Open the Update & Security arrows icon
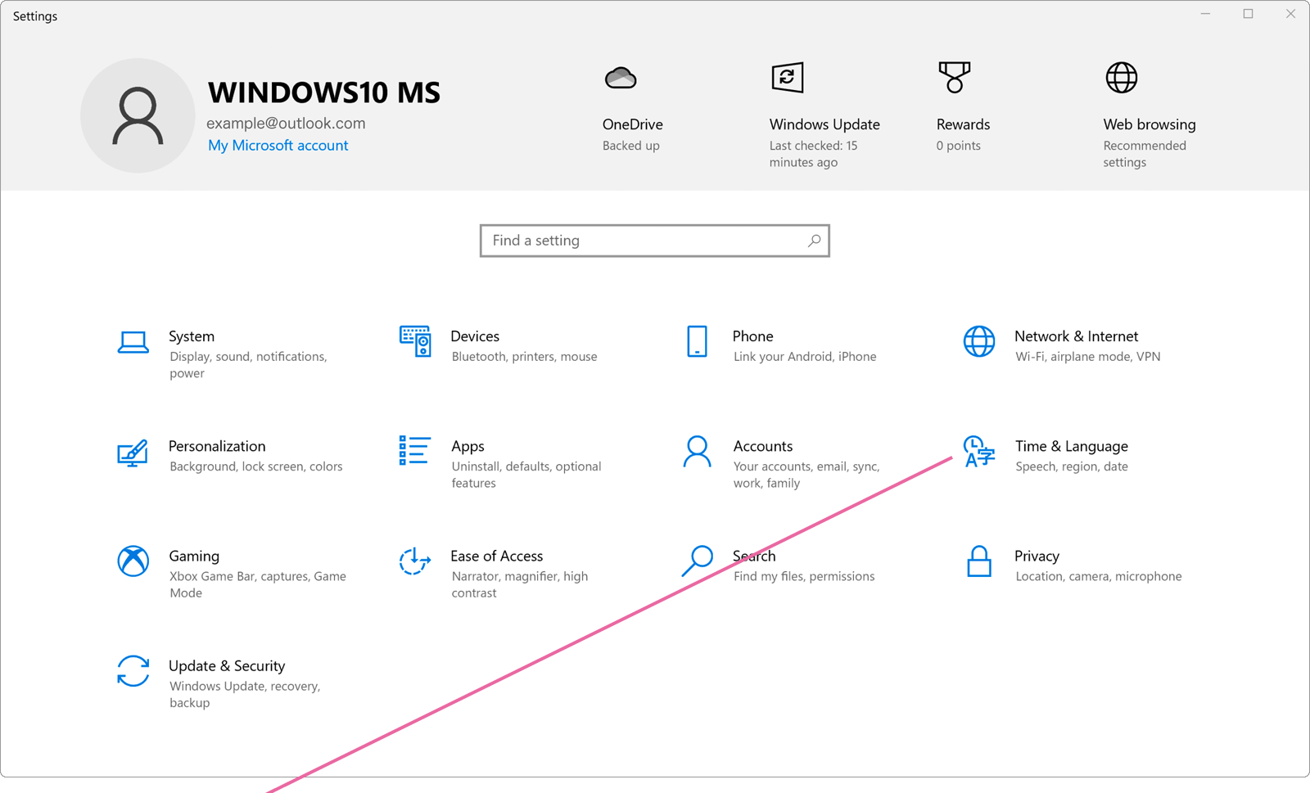The image size is (1310, 793). pyautogui.click(x=133, y=671)
